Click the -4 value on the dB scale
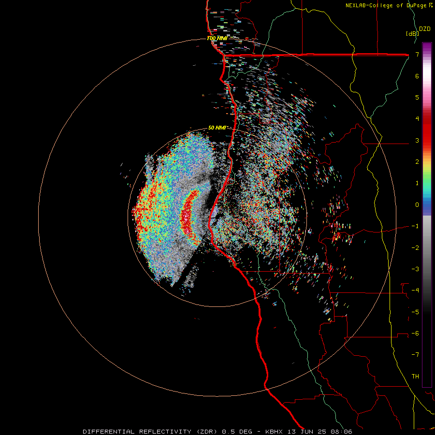This screenshot has width=435, height=435. coord(415,290)
